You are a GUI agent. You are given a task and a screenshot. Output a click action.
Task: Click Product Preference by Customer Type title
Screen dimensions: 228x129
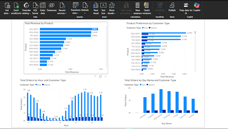pos(148,23)
